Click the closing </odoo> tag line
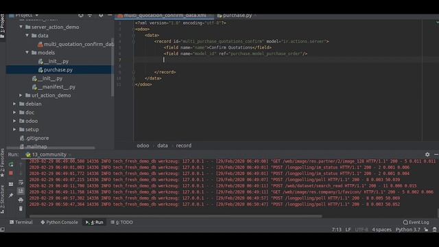 (x=143, y=84)
